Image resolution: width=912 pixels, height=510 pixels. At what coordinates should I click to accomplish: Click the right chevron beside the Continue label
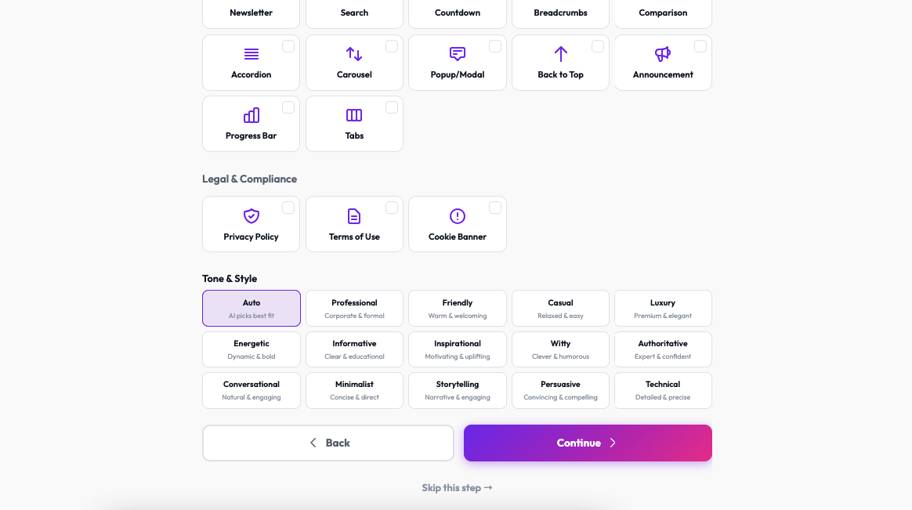click(613, 443)
